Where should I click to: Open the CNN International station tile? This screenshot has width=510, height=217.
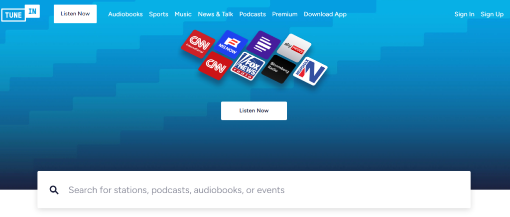[x=198, y=44]
